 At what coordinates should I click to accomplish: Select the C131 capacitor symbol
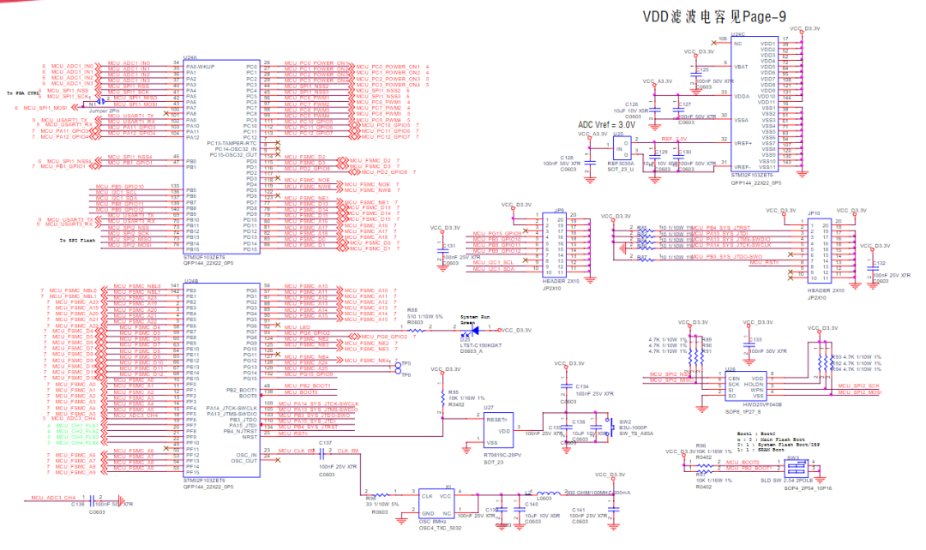[x=442, y=250]
